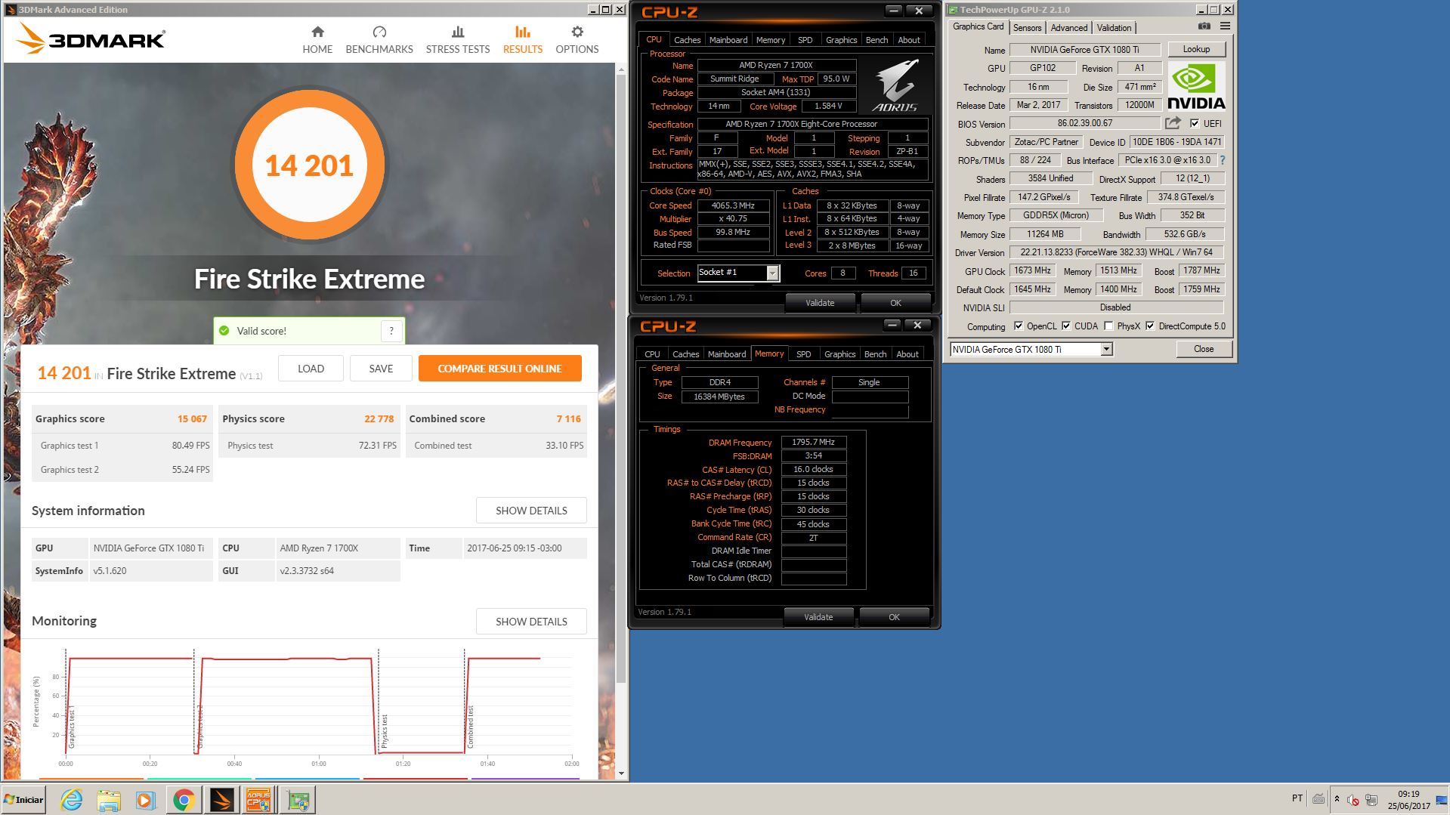Click the GPU-Z Name field value

(1084, 50)
